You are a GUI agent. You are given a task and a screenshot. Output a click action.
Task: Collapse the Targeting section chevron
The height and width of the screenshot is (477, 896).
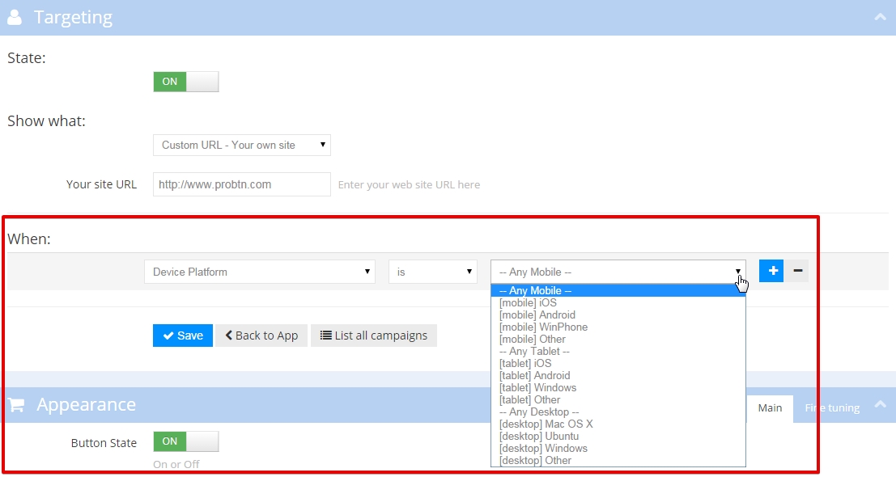pyautogui.click(x=880, y=17)
